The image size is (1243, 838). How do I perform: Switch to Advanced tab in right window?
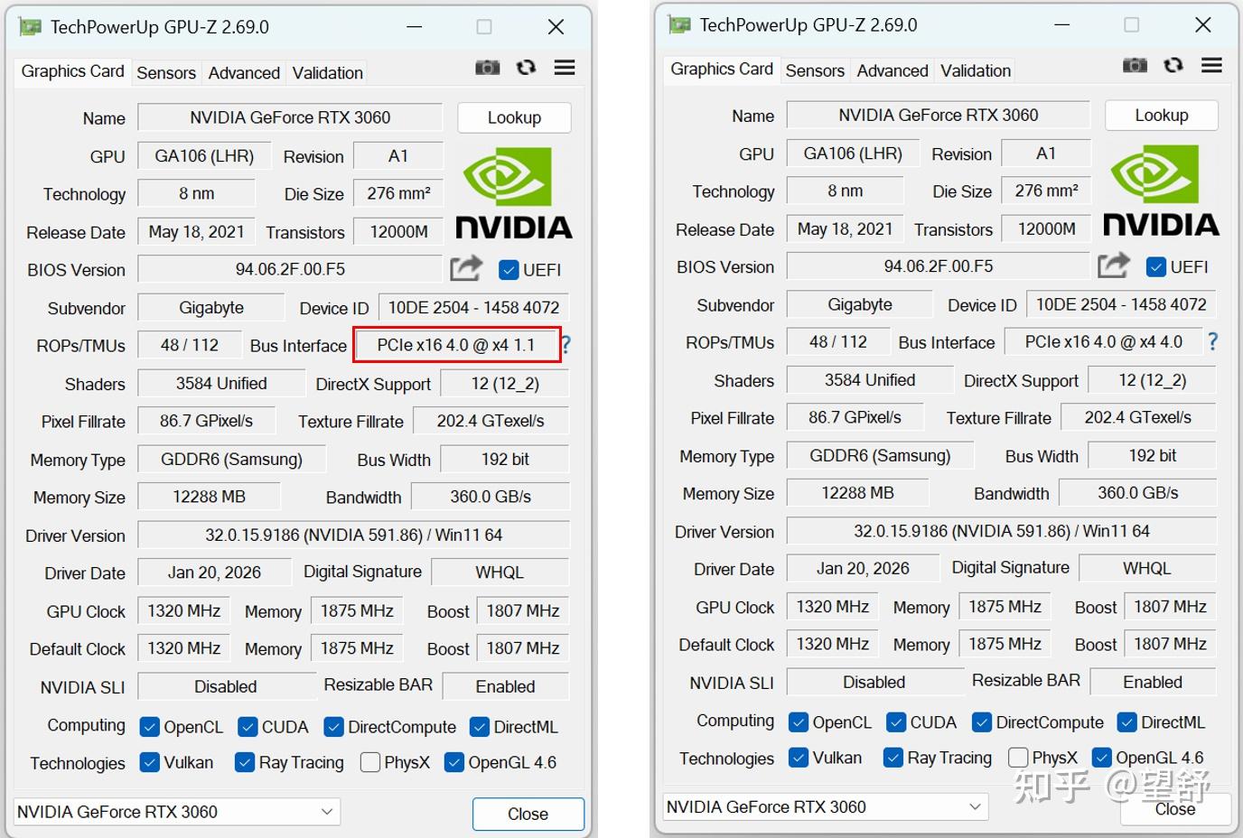[893, 70]
